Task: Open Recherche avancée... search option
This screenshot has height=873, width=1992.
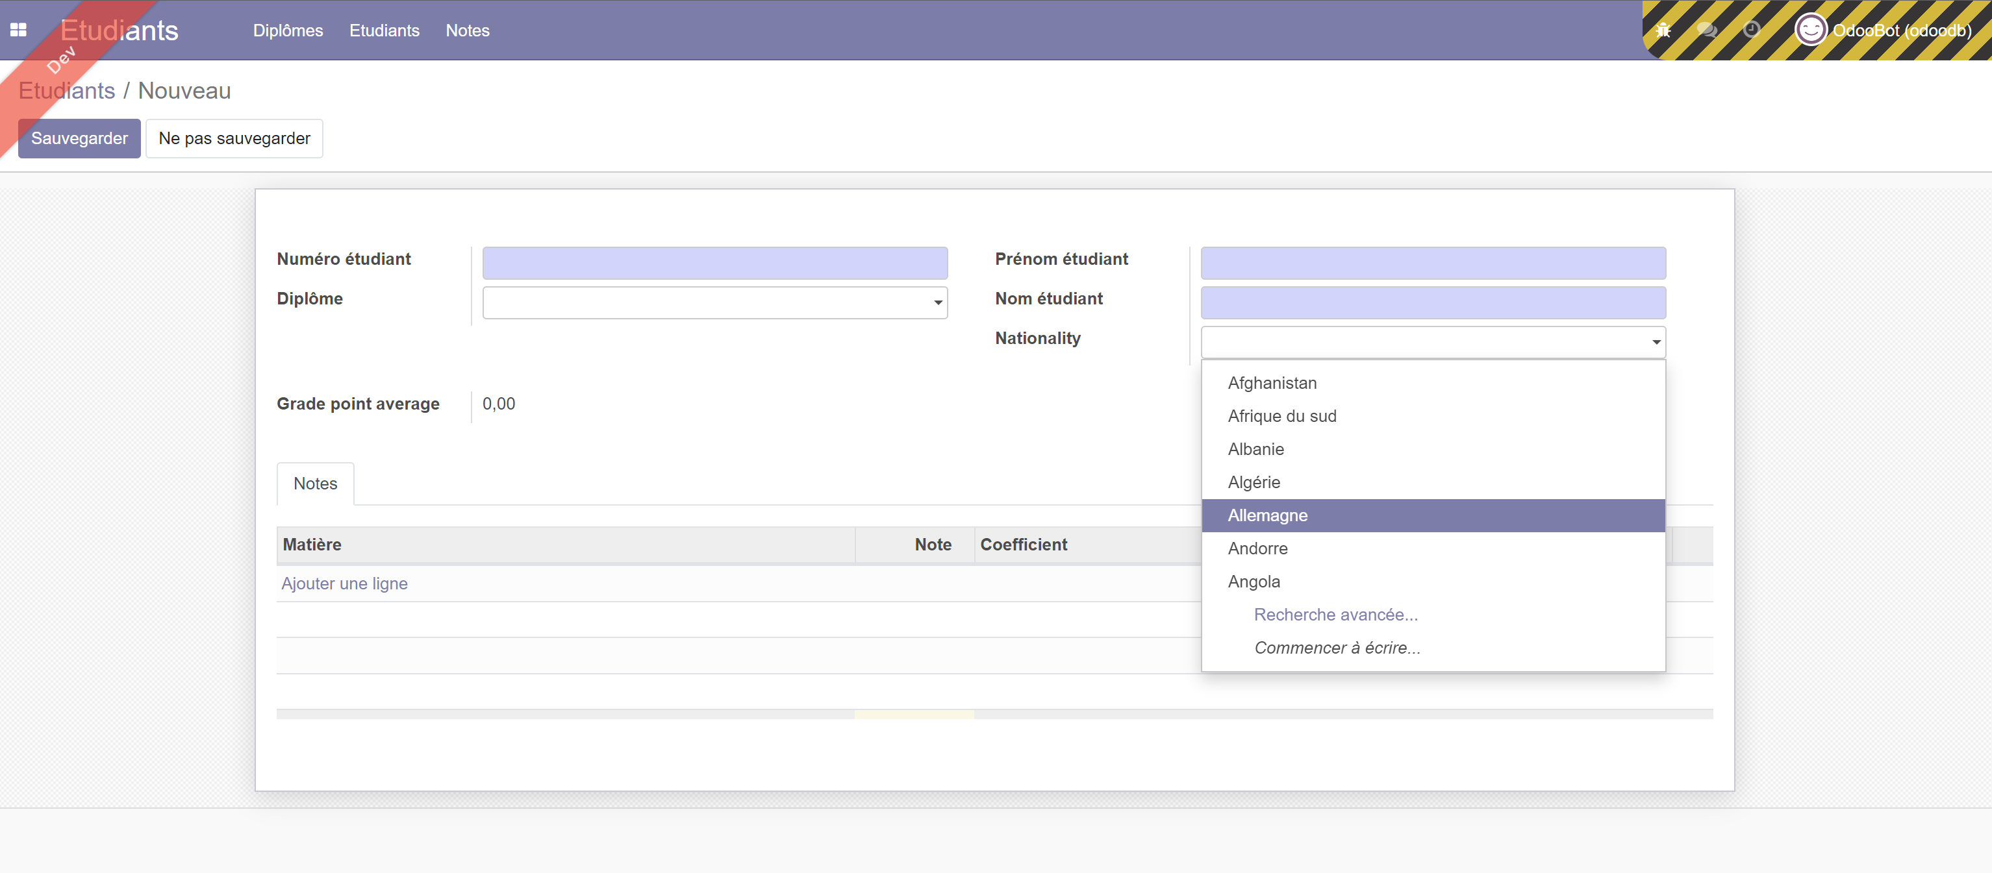Action: pos(1335,615)
